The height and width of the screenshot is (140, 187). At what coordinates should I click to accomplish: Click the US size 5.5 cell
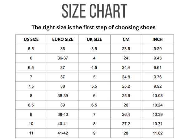coord(31,49)
